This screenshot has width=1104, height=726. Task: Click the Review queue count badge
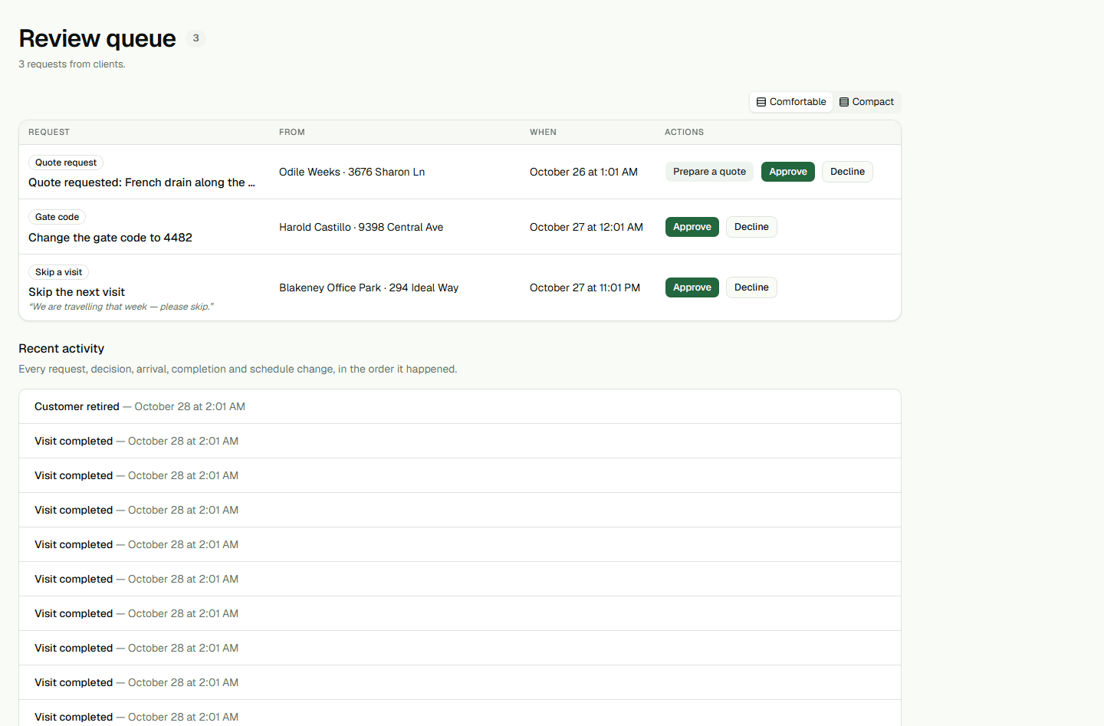point(196,38)
